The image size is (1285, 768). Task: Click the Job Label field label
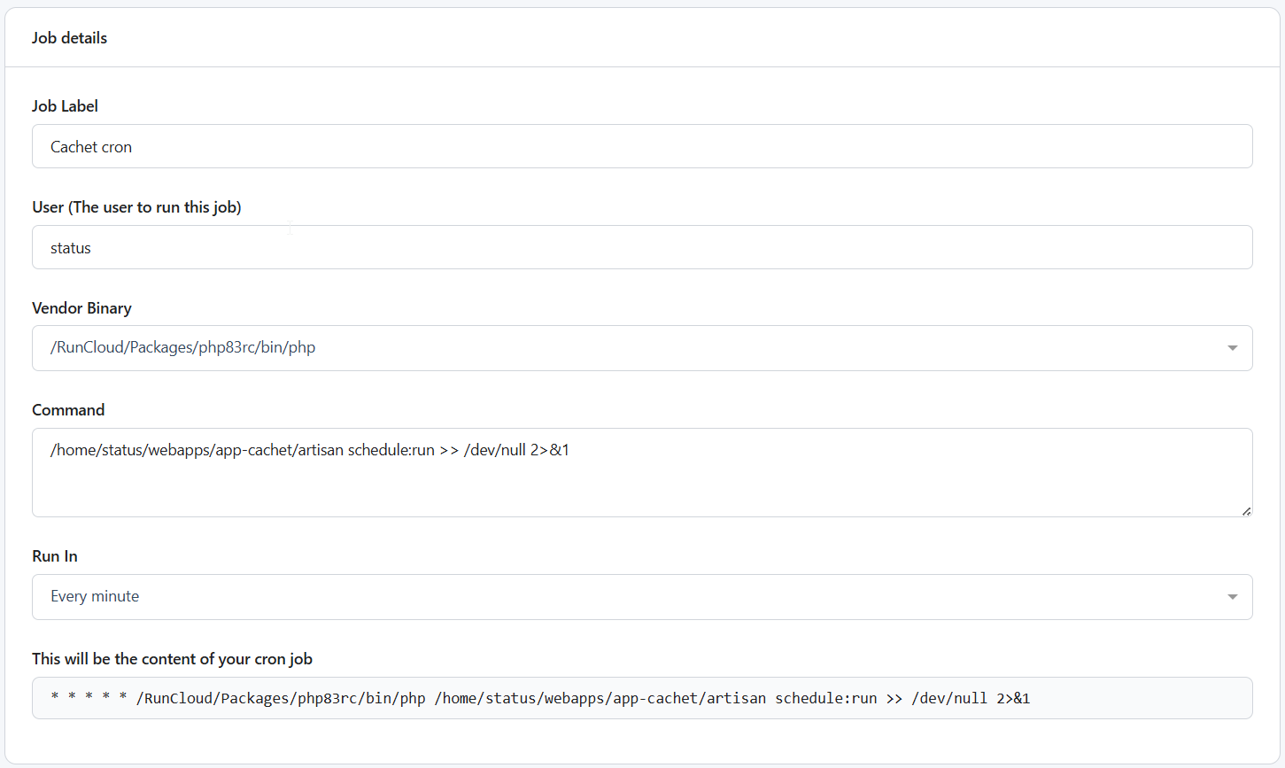click(65, 106)
